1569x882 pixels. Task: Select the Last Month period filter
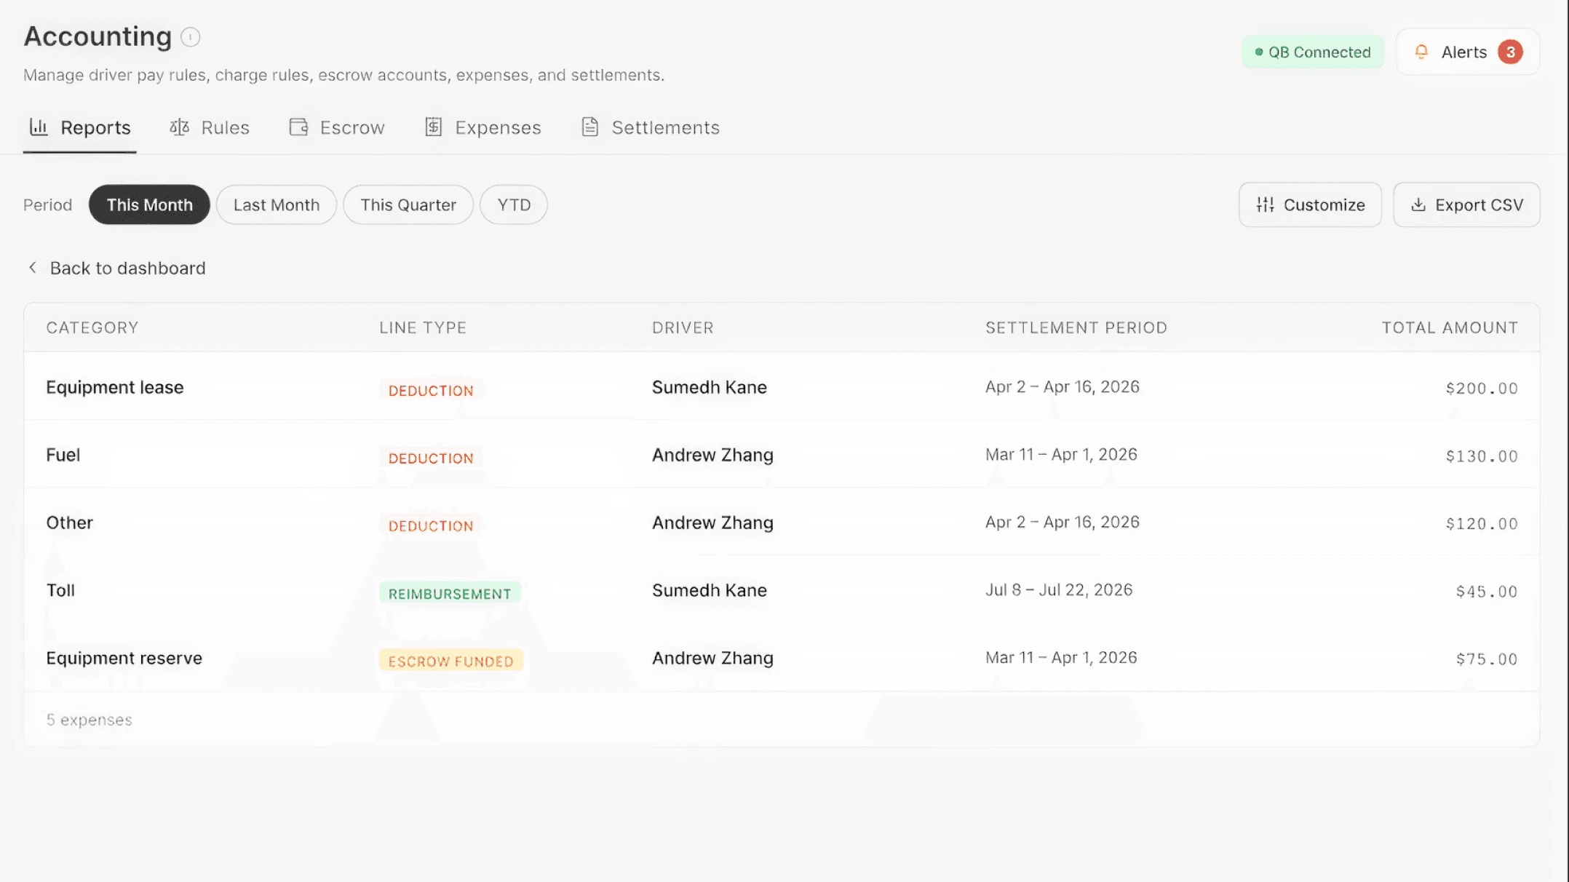tap(277, 205)
